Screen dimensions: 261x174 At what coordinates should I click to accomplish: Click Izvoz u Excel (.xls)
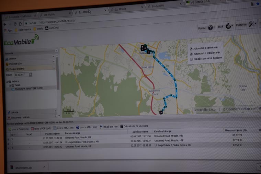click(19, 129)
